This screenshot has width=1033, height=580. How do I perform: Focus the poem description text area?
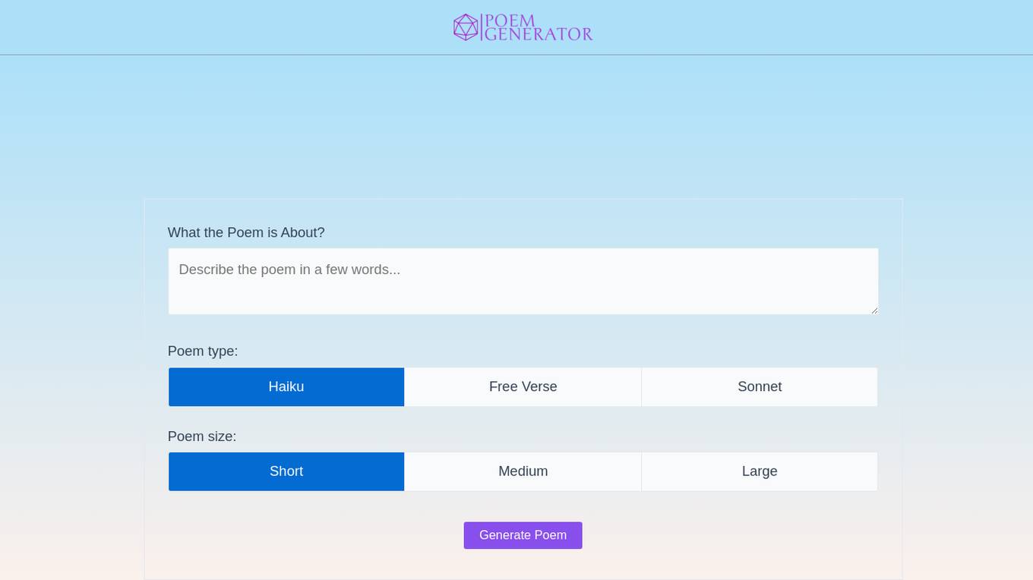coord(523,281)
